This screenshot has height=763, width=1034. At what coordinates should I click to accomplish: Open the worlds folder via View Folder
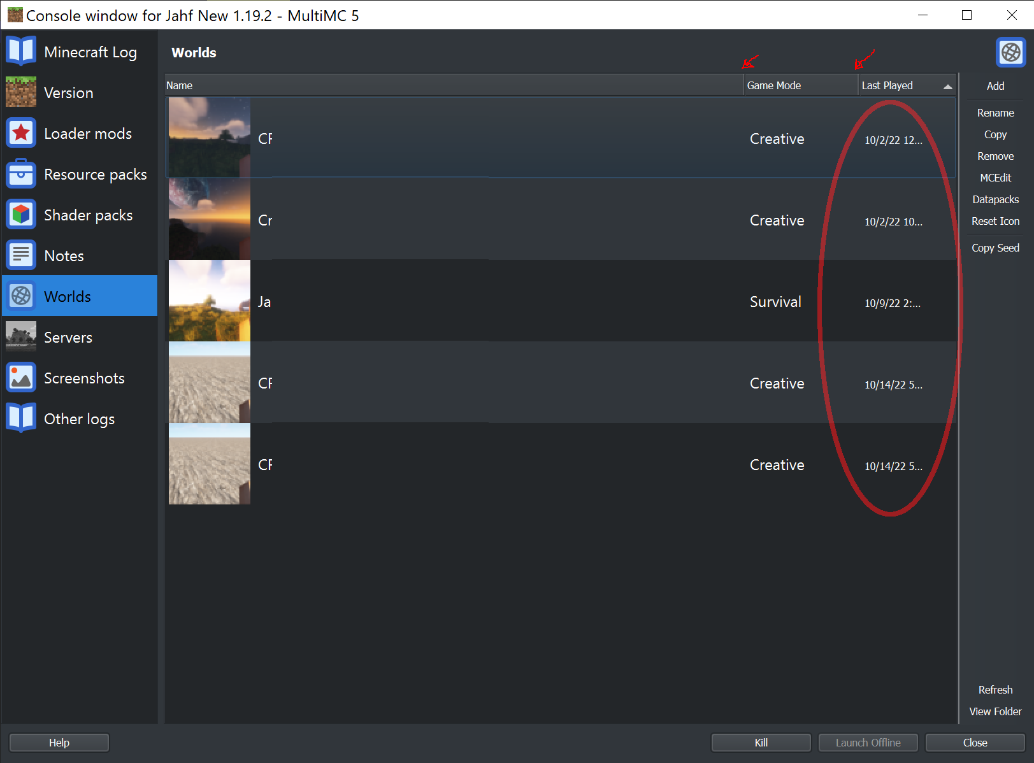click(995, 711)
